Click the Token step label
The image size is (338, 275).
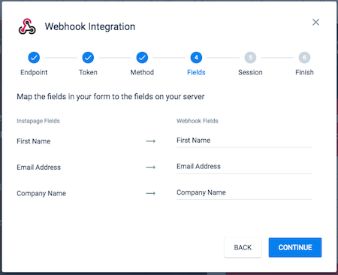(x=88, y=72)
